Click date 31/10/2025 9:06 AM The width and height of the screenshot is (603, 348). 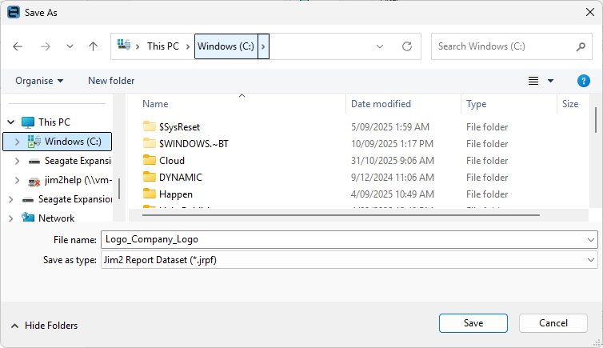point(392,161)
